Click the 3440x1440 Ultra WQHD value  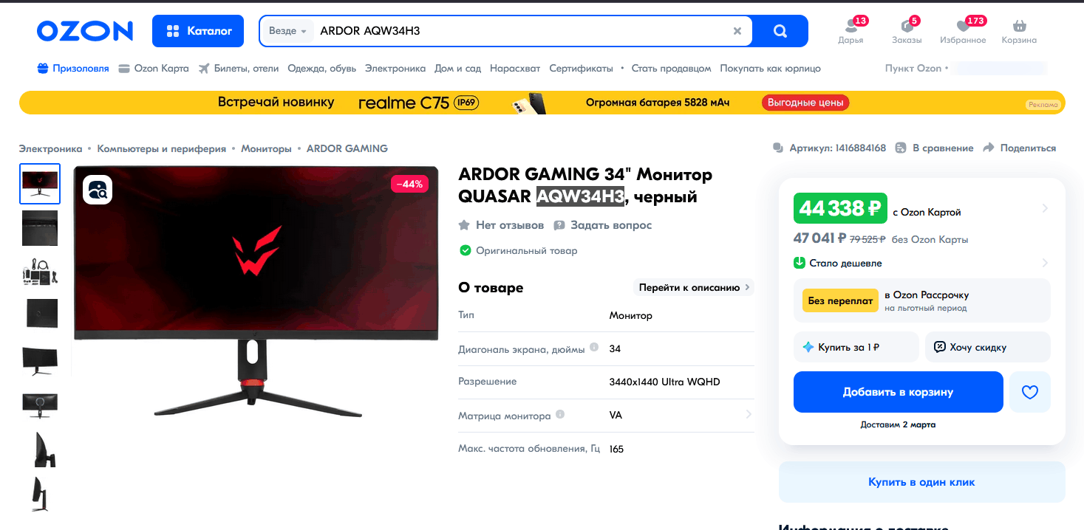(664, 382)
